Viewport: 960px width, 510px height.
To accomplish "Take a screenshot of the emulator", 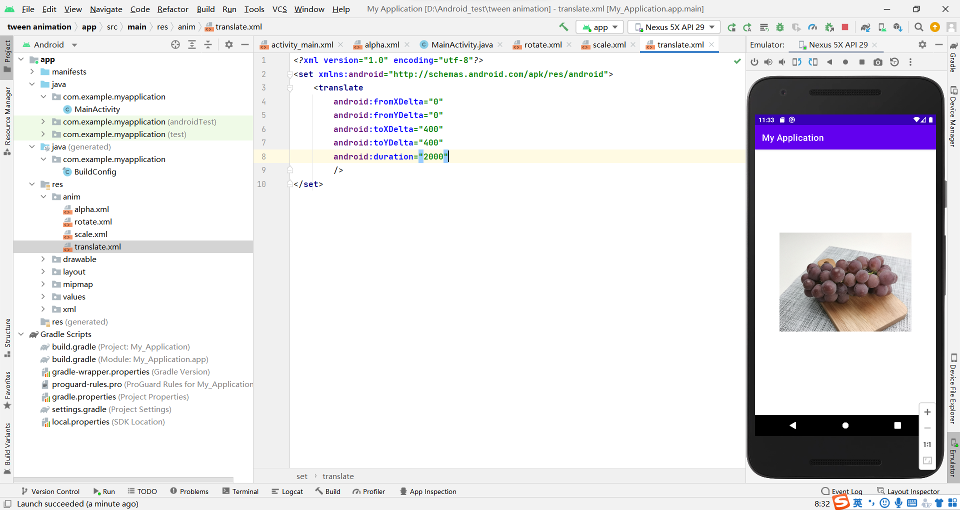I will (x=877, y=61).
